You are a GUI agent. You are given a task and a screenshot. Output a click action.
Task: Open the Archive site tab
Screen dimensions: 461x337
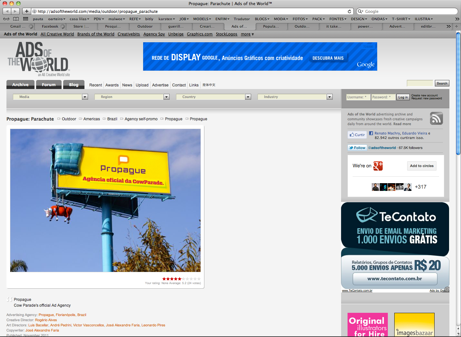coord(20,84)
